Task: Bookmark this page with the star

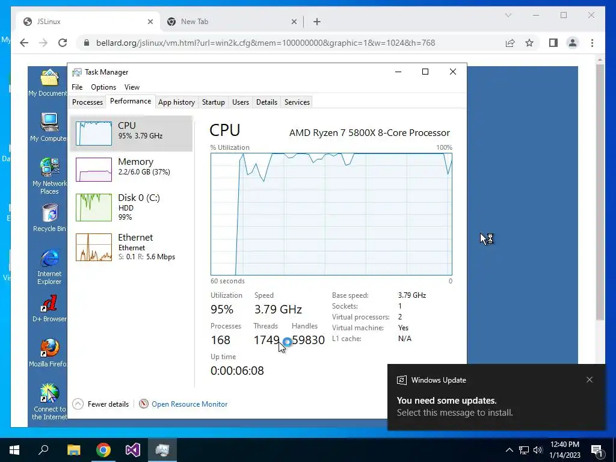Action: click(x=529, y=43)
